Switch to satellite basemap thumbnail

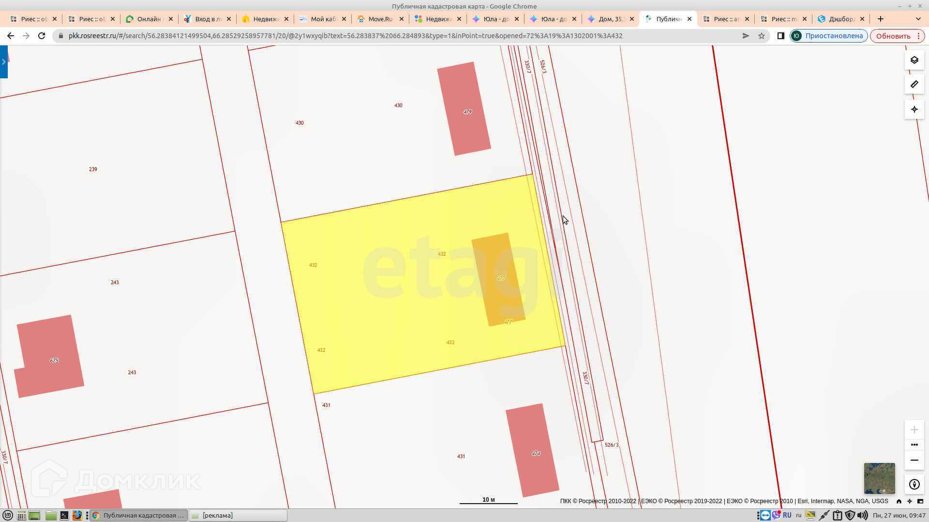tap(879, 478)
